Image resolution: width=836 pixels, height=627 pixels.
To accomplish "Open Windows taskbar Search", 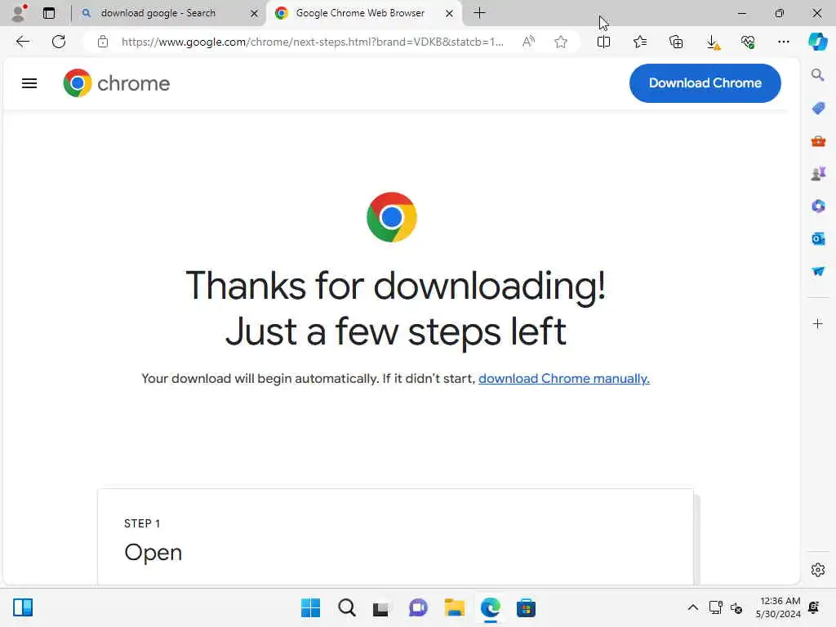I will pyautogui.click(x=346, y=607).
